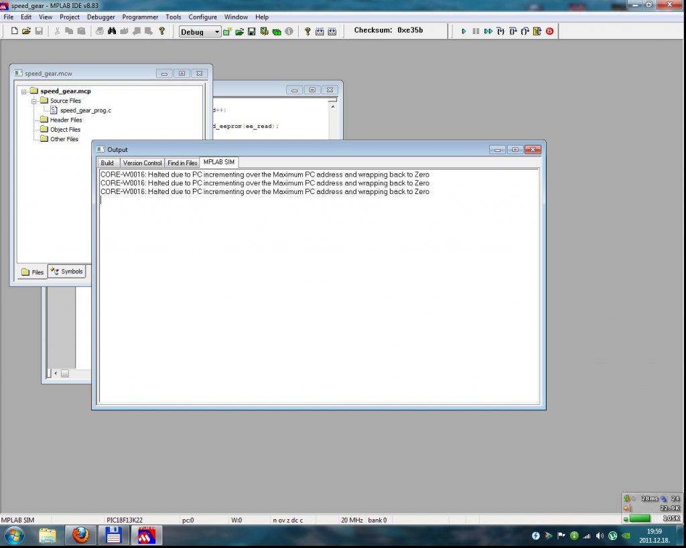
Task: Open the Debug build configuration dropdown
Action: [x=200, y=31]
